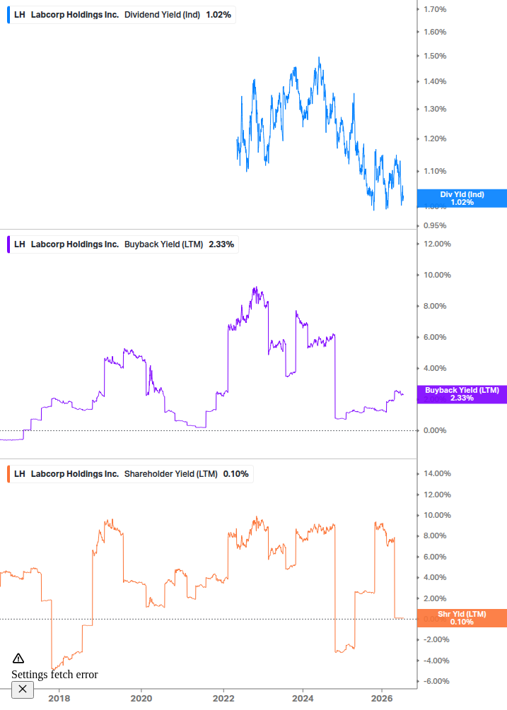
Task: Click the 8.00% buyback axis label
Action: coord(435,306)
